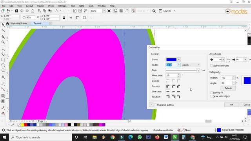Enable Overprint outline checkbox
Image resolution: width=251 pixels, height=141 pixels.
155,105
